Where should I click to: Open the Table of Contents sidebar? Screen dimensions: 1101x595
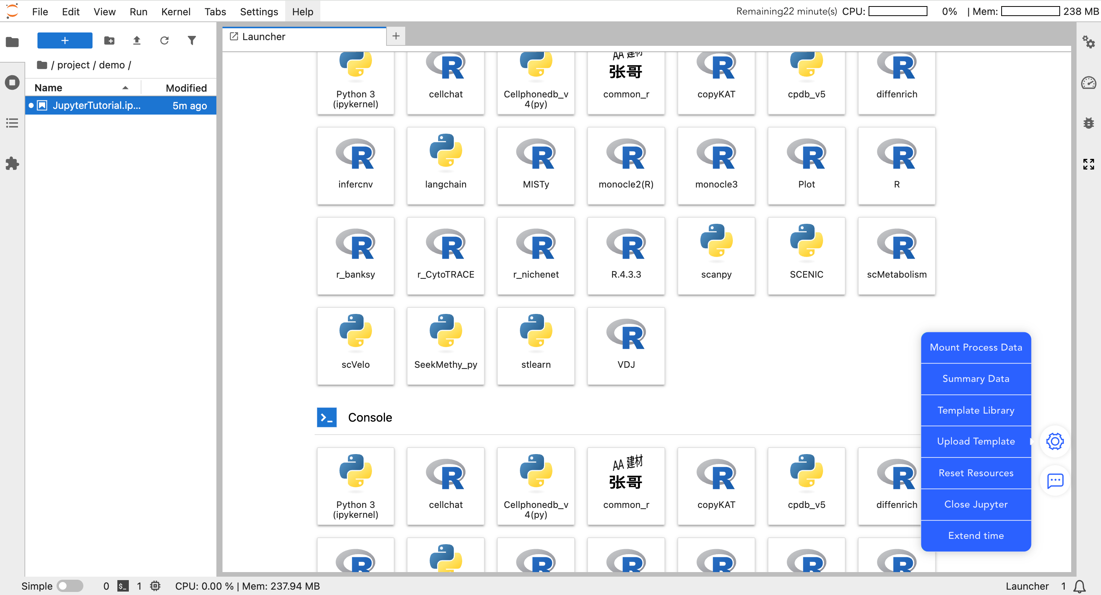12,123
